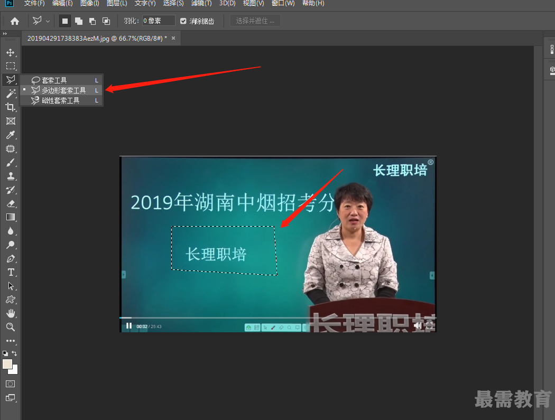Screen dimensions: 555x420
Task: Open the Edit Toolbar three-dots menu
Action: point(10,341)
